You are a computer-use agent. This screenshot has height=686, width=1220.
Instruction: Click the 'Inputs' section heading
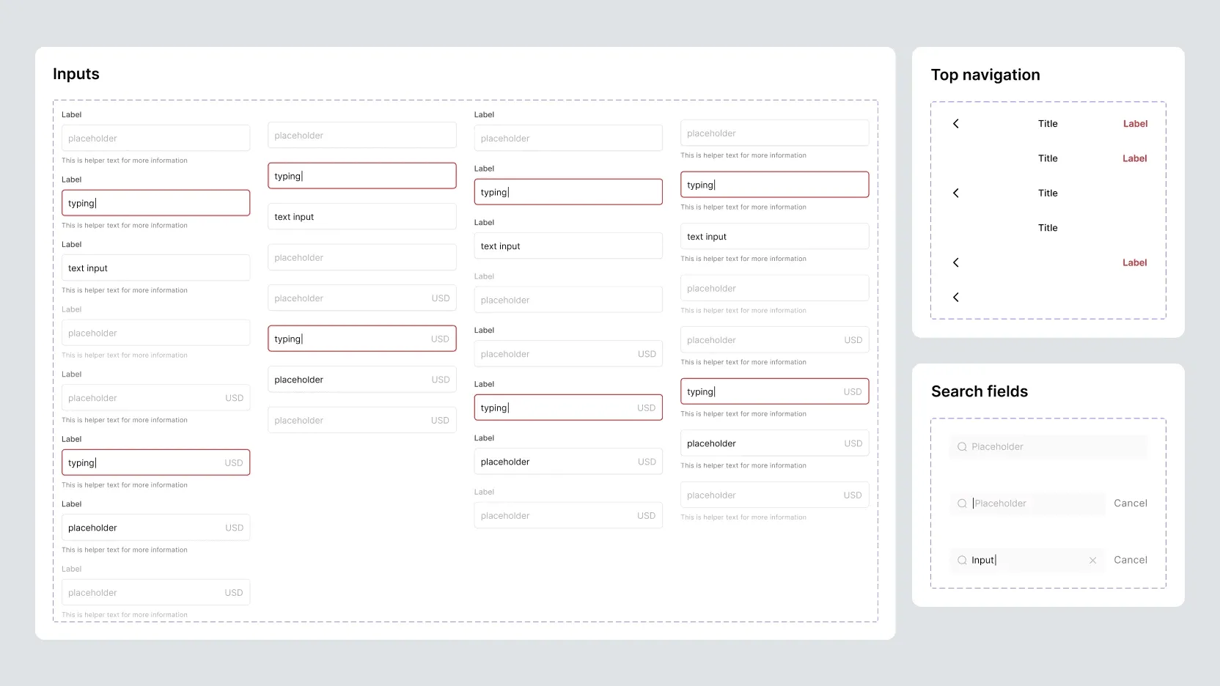(x=76, y=74)
